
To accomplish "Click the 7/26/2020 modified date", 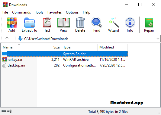I will coord(112,65).
